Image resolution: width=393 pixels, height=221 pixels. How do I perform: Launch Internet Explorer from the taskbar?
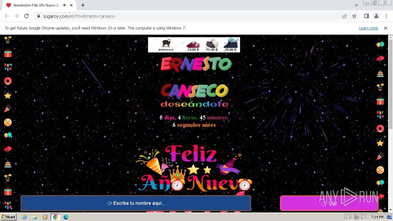24,217
